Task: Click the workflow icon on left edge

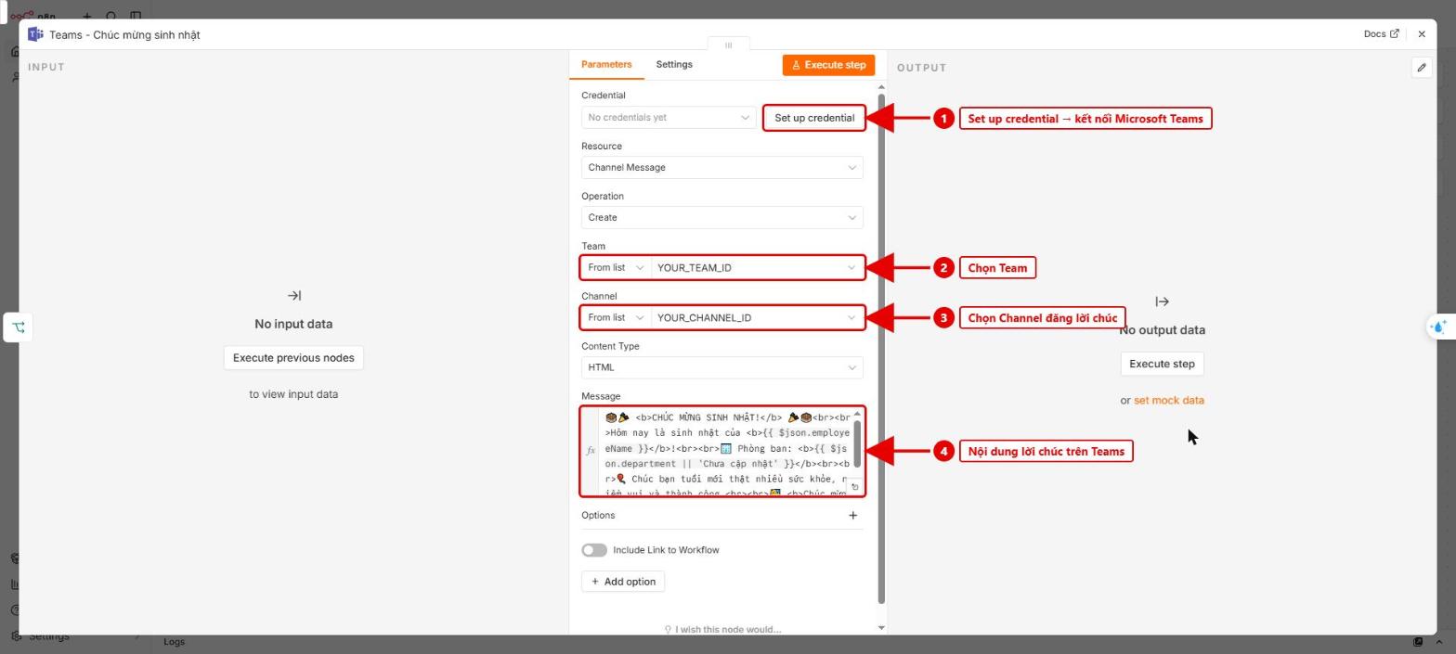Action: point(18,327)
